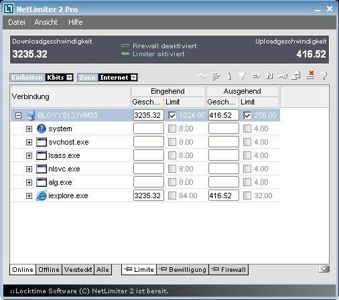Click the alg.exe window icon
Viewport: 339px width, 300px height.
click(42, 182)
